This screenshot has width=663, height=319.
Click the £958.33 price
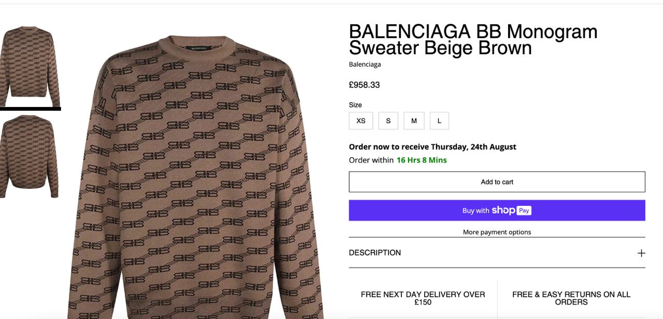click(x=364, y=85)
